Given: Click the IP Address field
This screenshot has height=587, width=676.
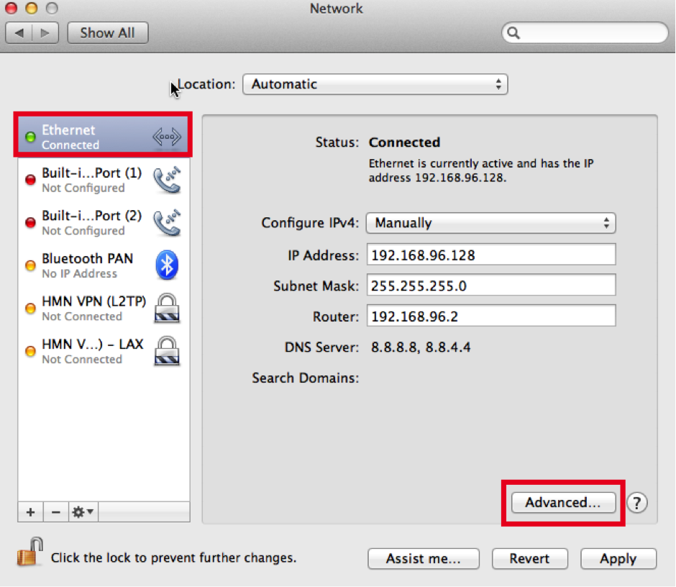Looking at the screenshot, I should point(491,255).
